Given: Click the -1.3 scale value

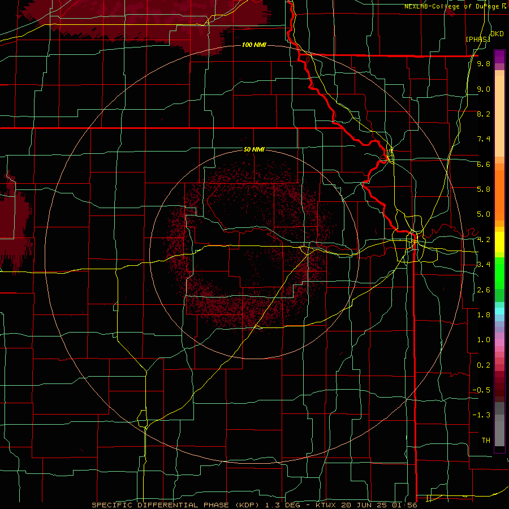Looking at the screenshot, I should tap(481, 415).
